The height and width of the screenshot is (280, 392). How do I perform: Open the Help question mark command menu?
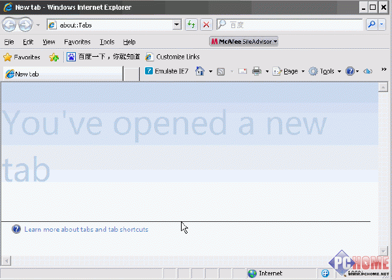pos(352,72)
